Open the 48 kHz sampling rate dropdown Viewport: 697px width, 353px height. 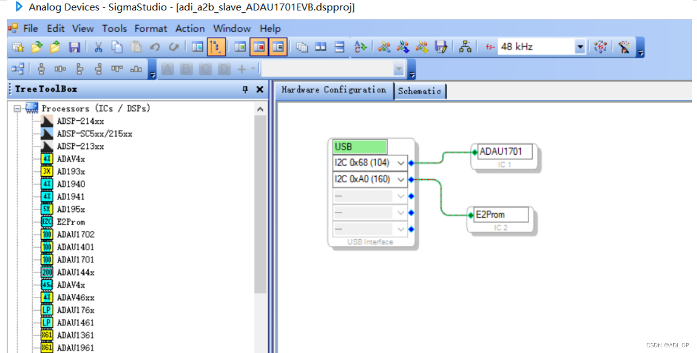[580, 47]
